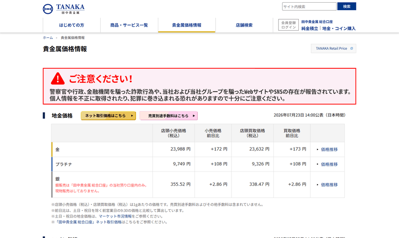Viewport: 399px width, 238px height.
Task: Click the 貴金属価格情報 page heading
Action: pos(65,49)
